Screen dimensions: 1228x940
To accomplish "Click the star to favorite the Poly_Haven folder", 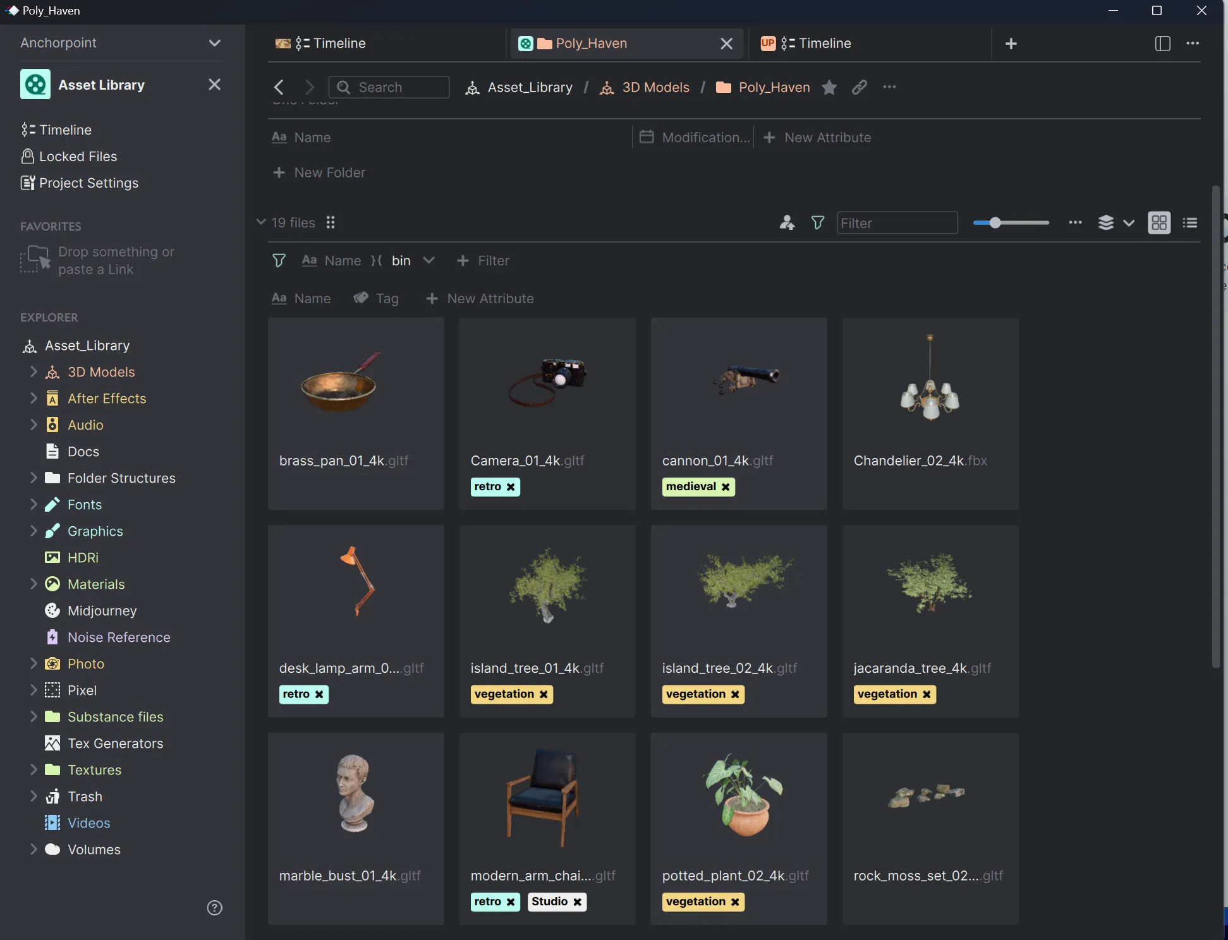I will [x=829, y=88].
